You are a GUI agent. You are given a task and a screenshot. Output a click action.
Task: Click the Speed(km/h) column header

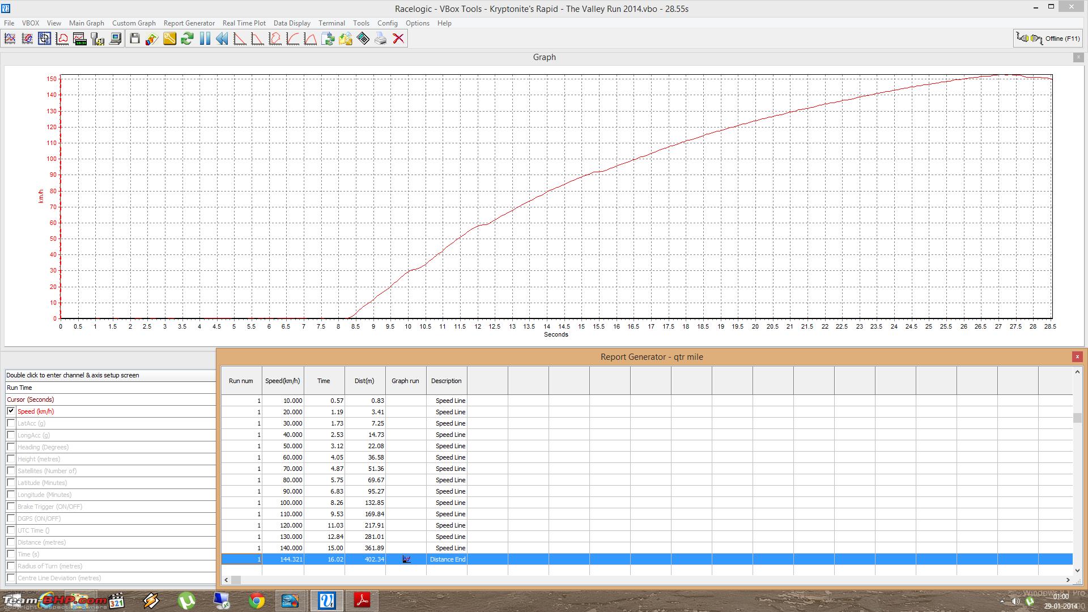point(283,381)
